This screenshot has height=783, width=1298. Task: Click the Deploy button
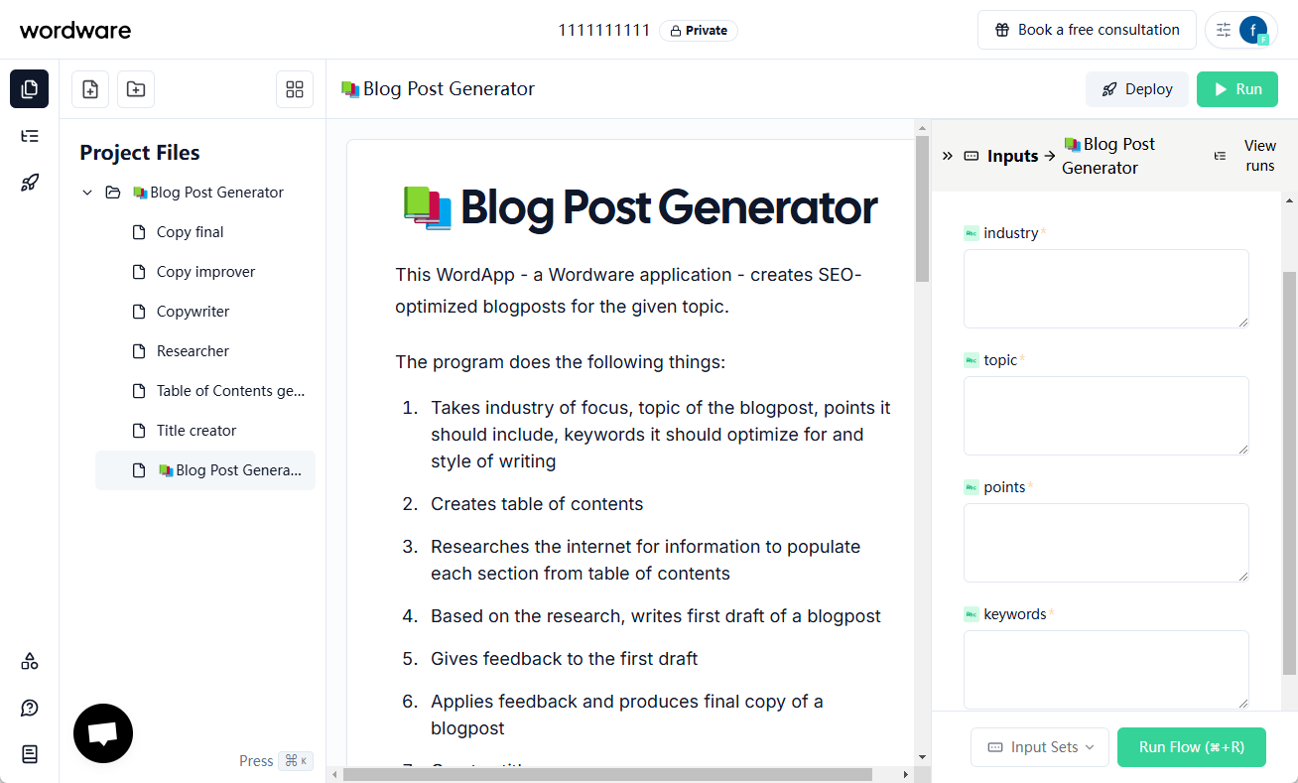pos(1137,89)
